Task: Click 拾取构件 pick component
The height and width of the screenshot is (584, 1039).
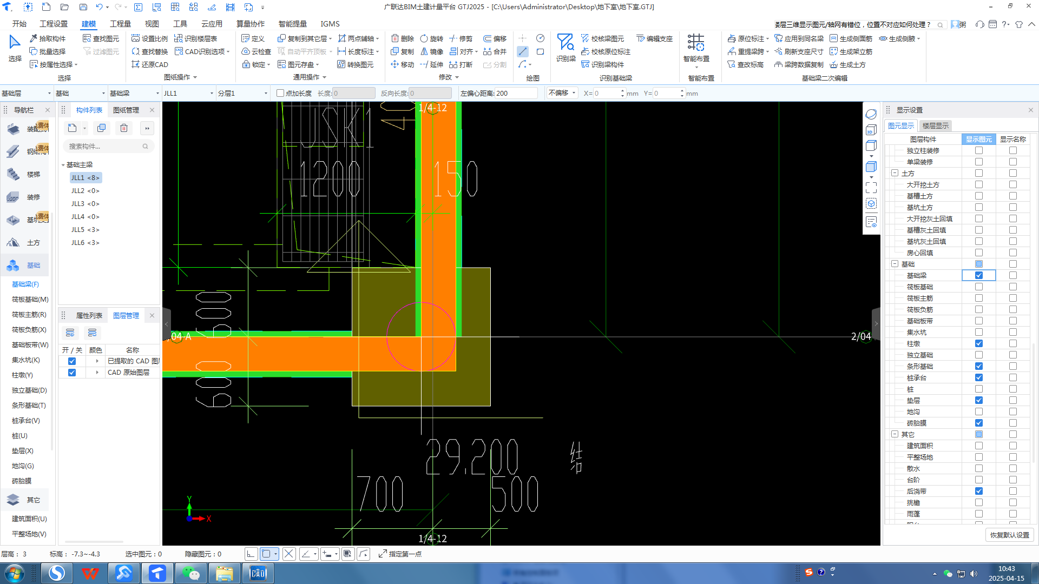Action: pos(48,38)
